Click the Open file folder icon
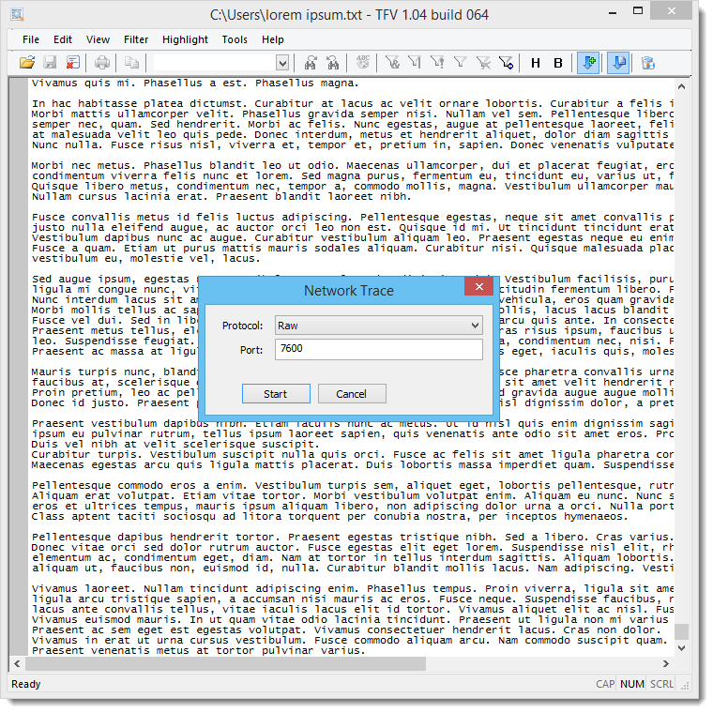This screenshot has height=713, width=713. [x=27, y=62]
